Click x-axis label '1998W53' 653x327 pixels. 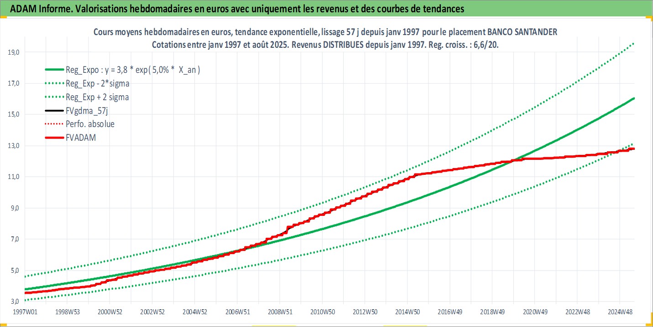[67, 312]
